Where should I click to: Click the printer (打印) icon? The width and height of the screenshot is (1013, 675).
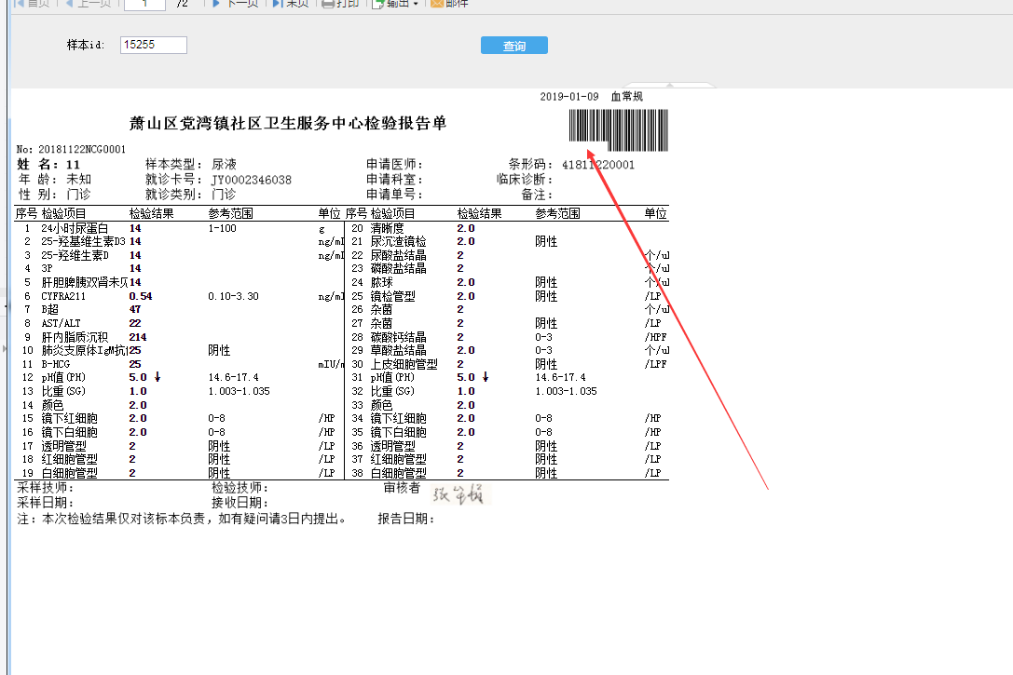tap(328, 4)
